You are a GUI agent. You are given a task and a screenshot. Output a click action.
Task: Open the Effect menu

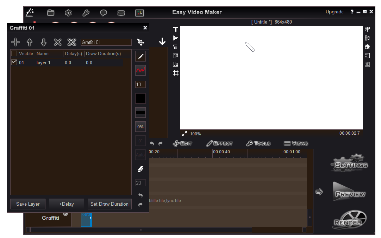point(219,143)
